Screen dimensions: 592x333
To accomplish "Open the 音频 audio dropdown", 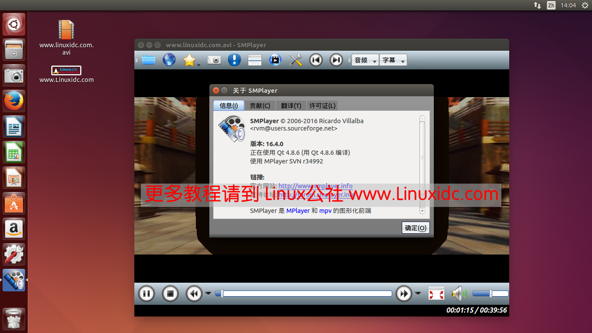I will (365, 60).
